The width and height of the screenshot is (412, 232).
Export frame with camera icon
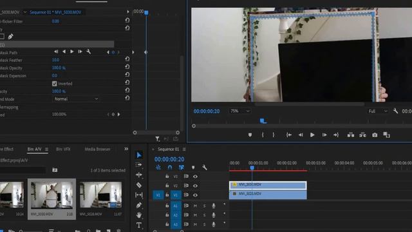375,135
